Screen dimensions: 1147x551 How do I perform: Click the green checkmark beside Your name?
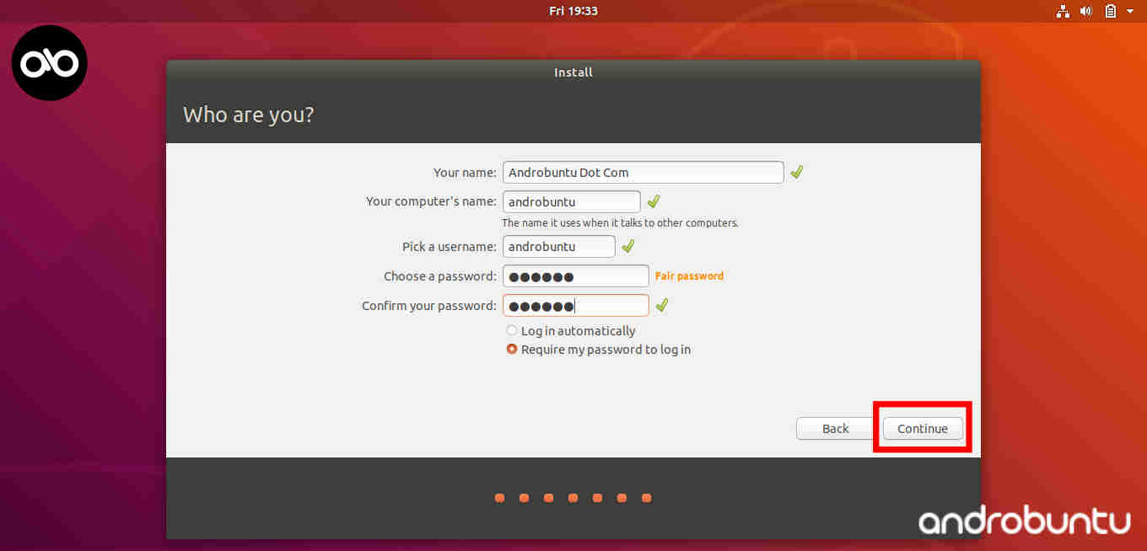coord(796,172)
